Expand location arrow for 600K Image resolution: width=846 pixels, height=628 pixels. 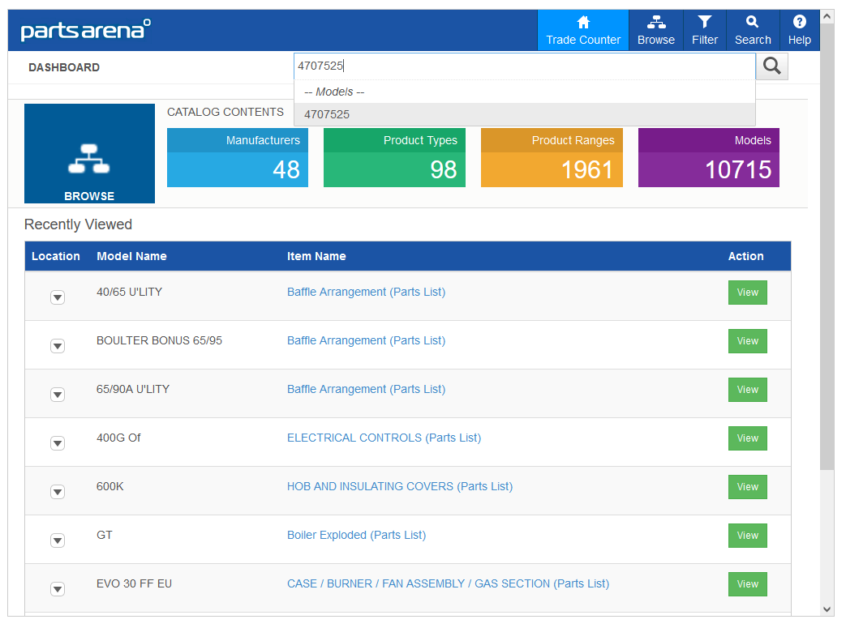point(58,492)
